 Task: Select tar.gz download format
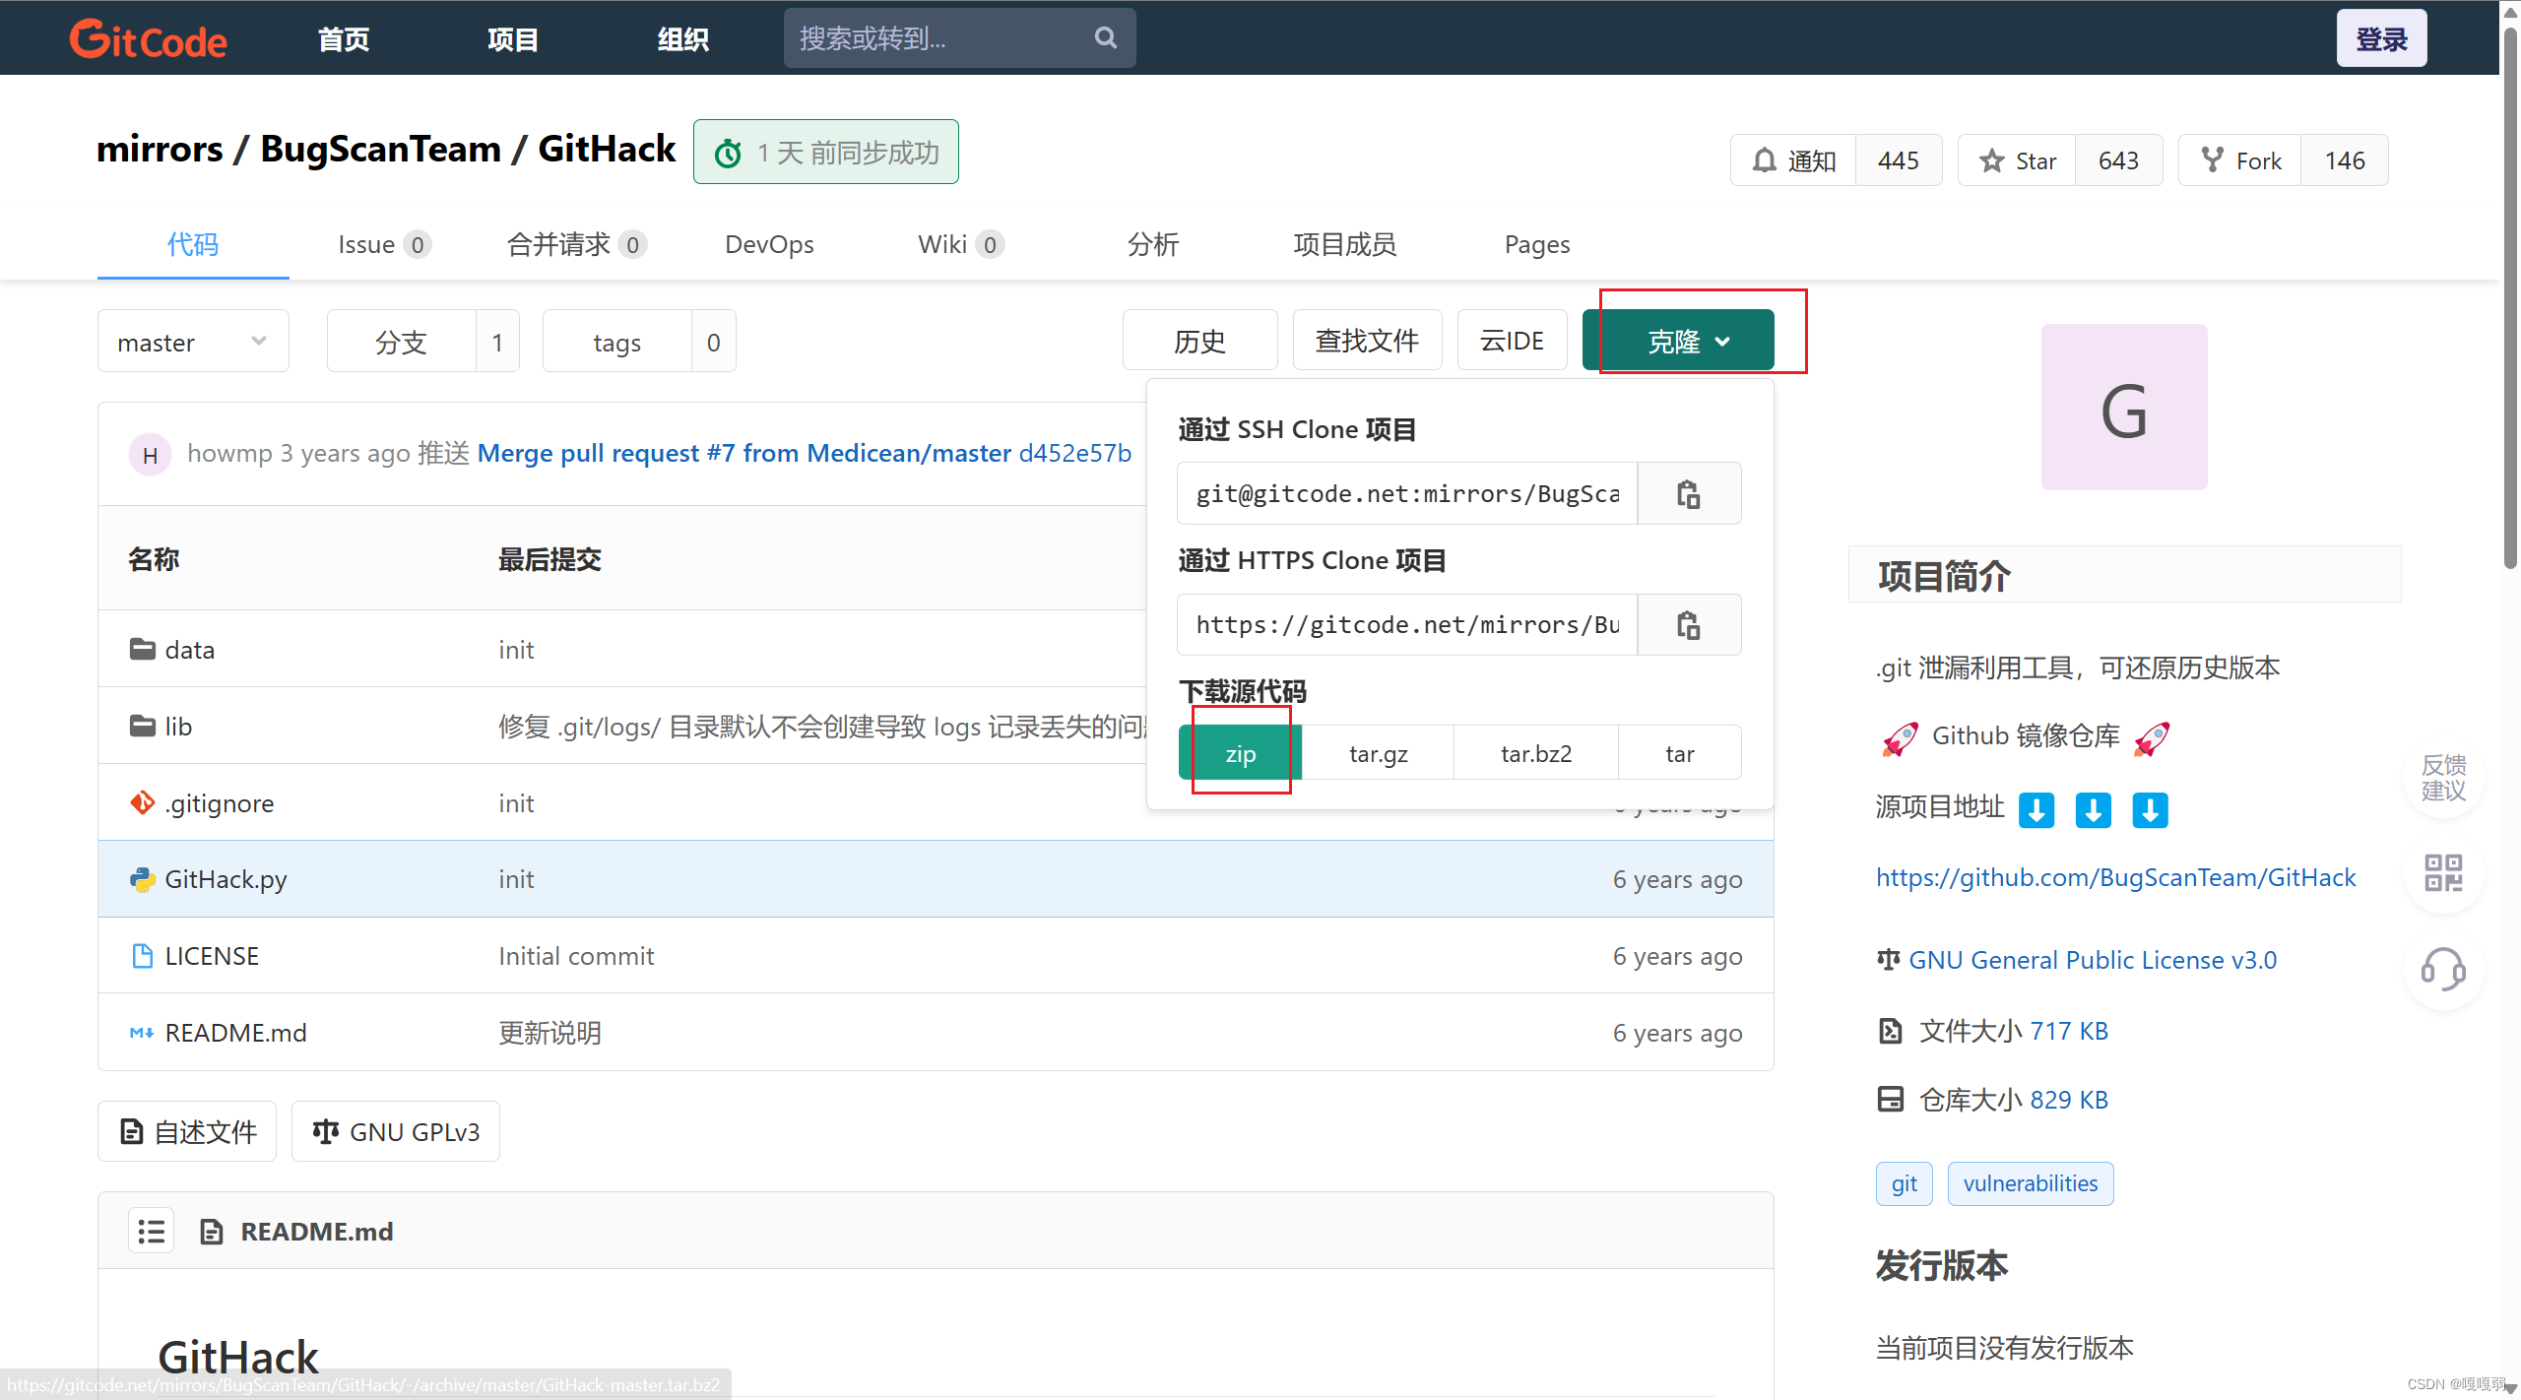[x=1378, y=754]
